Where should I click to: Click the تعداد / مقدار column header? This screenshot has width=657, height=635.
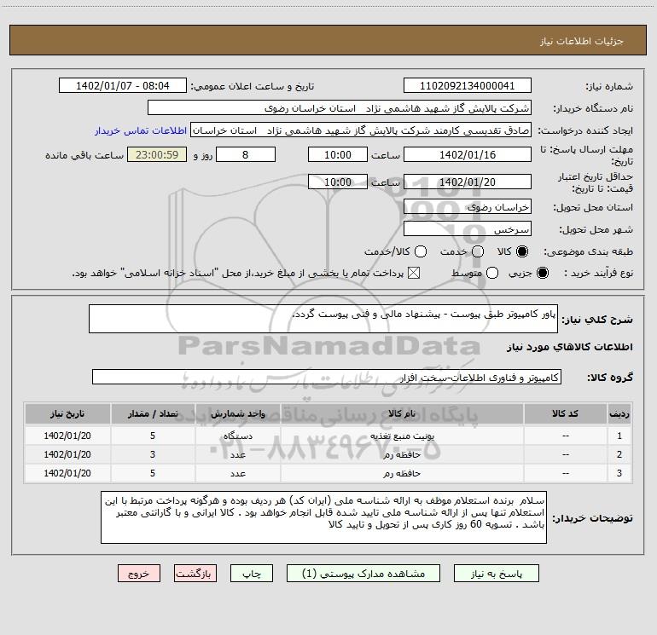[x=153, y=414]
